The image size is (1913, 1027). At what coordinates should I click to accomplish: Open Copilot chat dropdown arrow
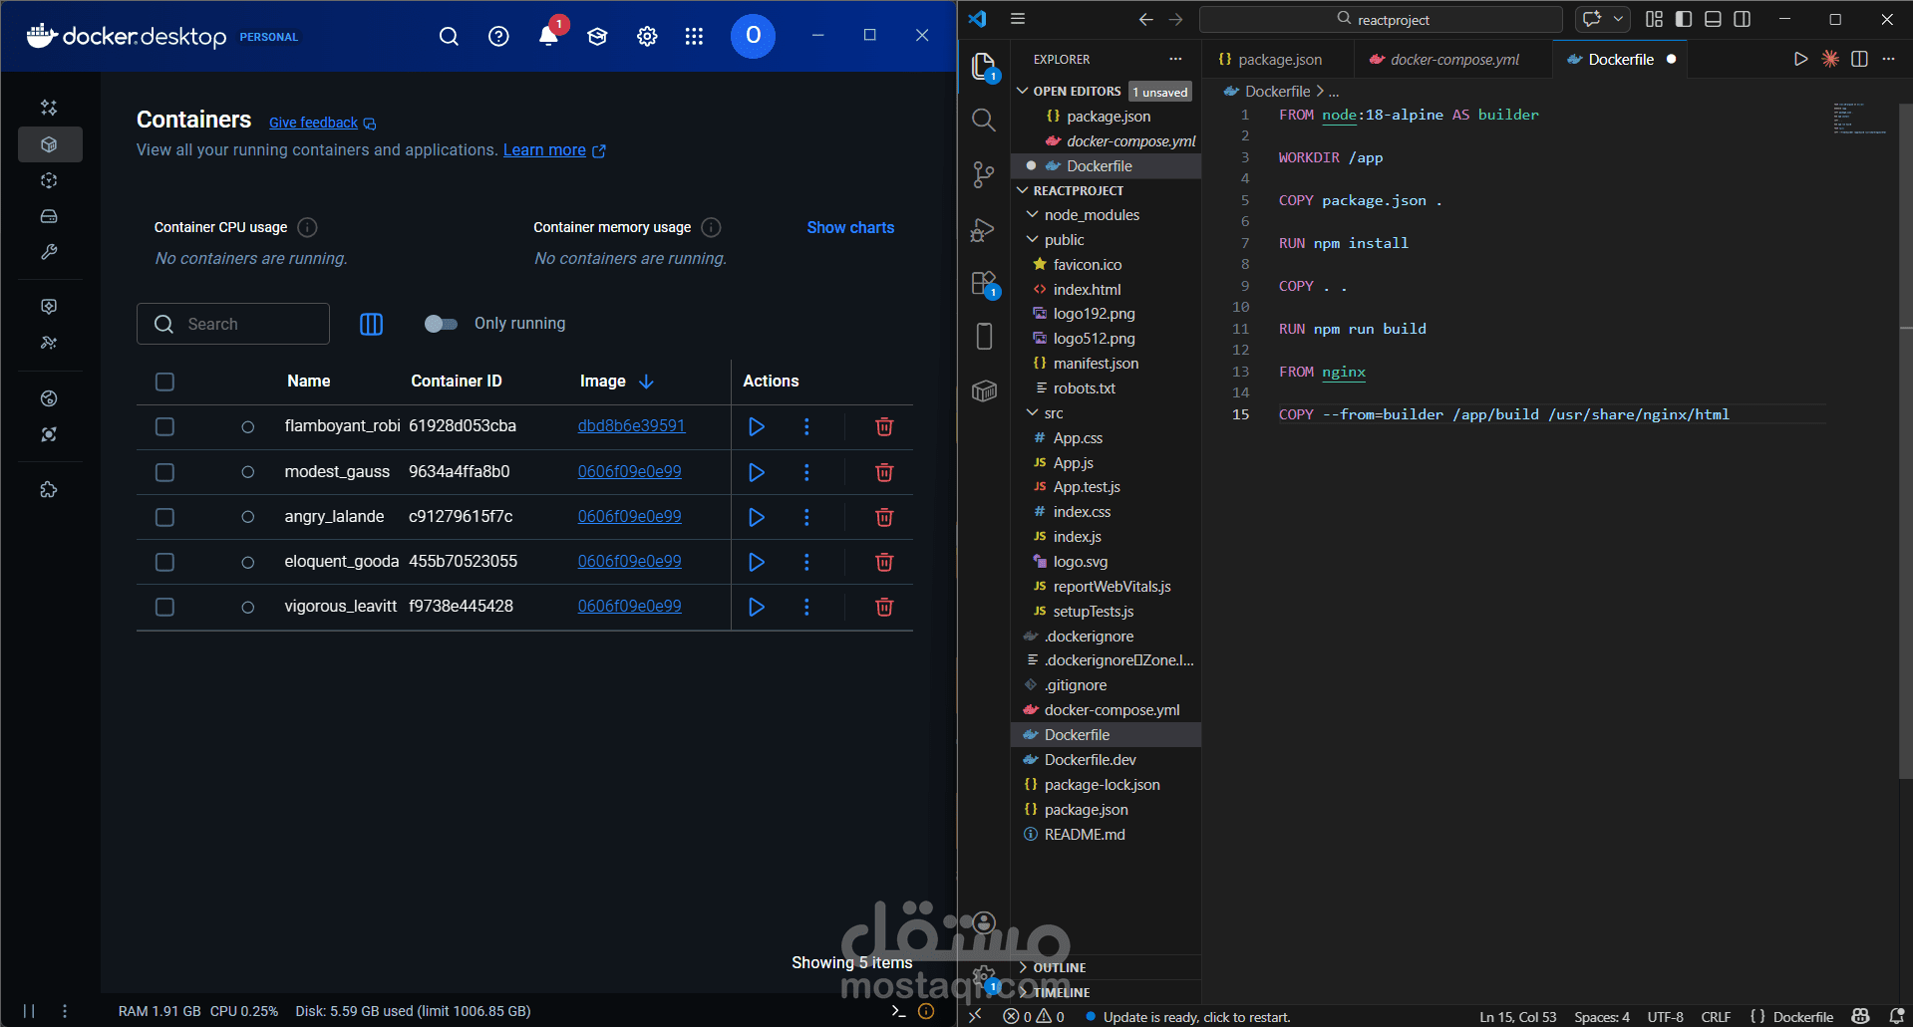[x=1618, y=19]
